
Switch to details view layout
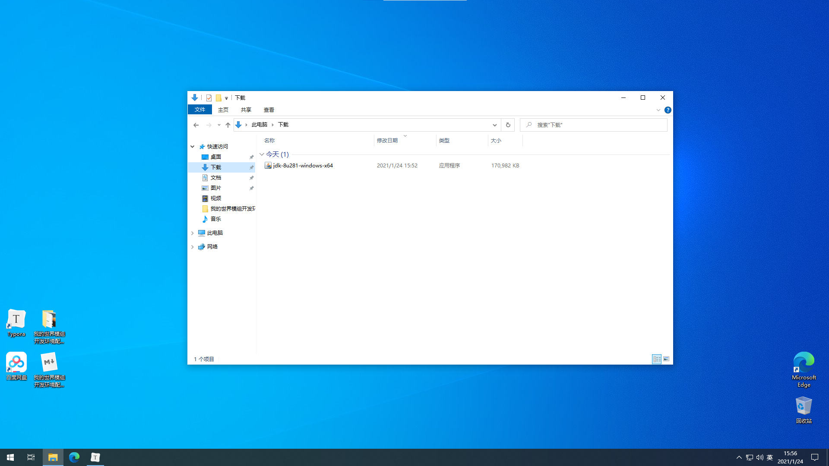[x=656, y=359]
